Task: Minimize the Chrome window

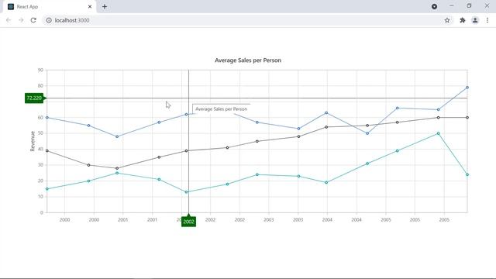Action: pos(452,6)
